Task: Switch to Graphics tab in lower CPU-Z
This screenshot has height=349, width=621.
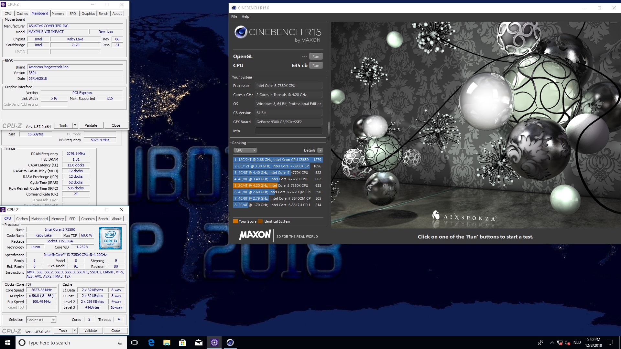Action: pos(88,219)
